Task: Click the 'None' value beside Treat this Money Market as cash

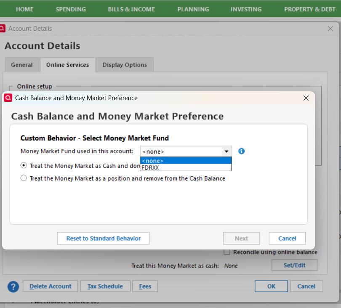Action: 231,266
